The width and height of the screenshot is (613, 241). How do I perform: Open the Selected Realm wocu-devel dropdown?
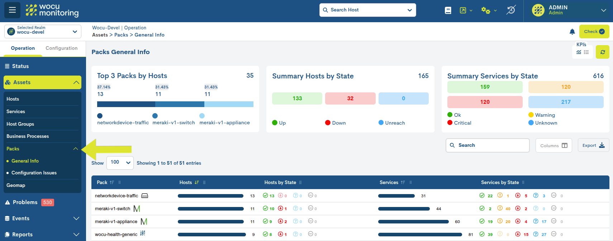click(x=43, y=32)
